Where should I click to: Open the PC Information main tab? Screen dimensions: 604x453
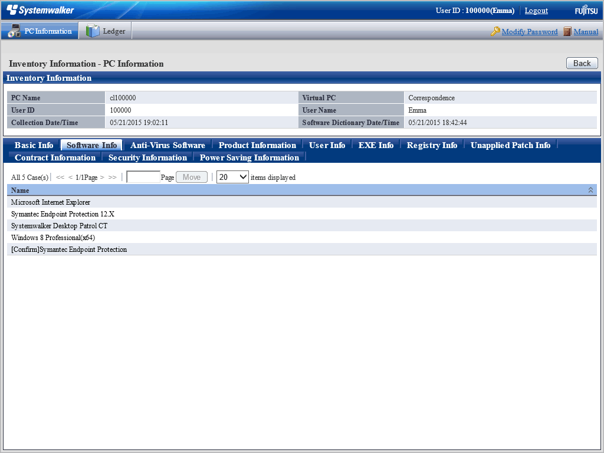tap(40, 31)
